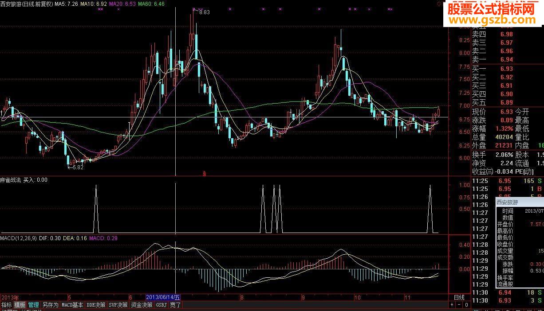This screenshot has width=544, height=311.
Task: Click the 2013/06/14/五 date marker on timeline
Action: [163, 297]
